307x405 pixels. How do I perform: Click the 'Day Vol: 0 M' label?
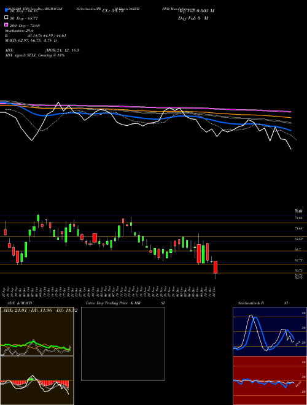(193, 18)
